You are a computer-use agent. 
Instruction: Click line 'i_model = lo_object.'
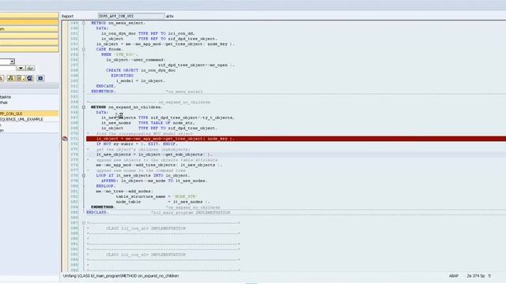pos(141,80)
